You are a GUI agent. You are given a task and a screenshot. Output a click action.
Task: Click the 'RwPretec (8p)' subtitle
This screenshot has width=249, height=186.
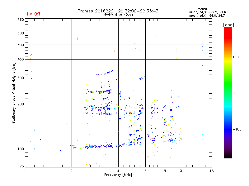[118, 15]
